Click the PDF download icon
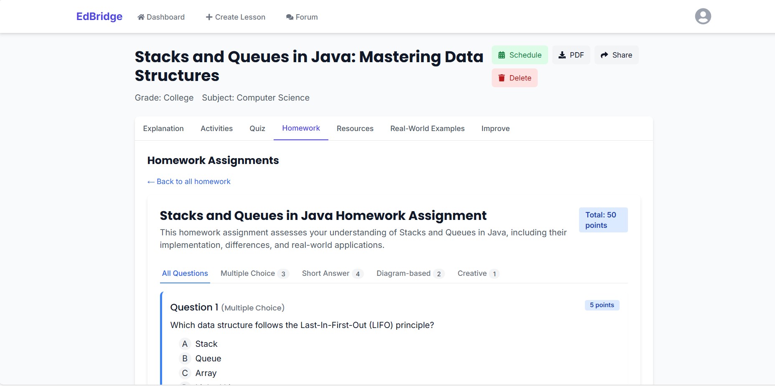The image size is (775, 386). (x=562, y=55)
